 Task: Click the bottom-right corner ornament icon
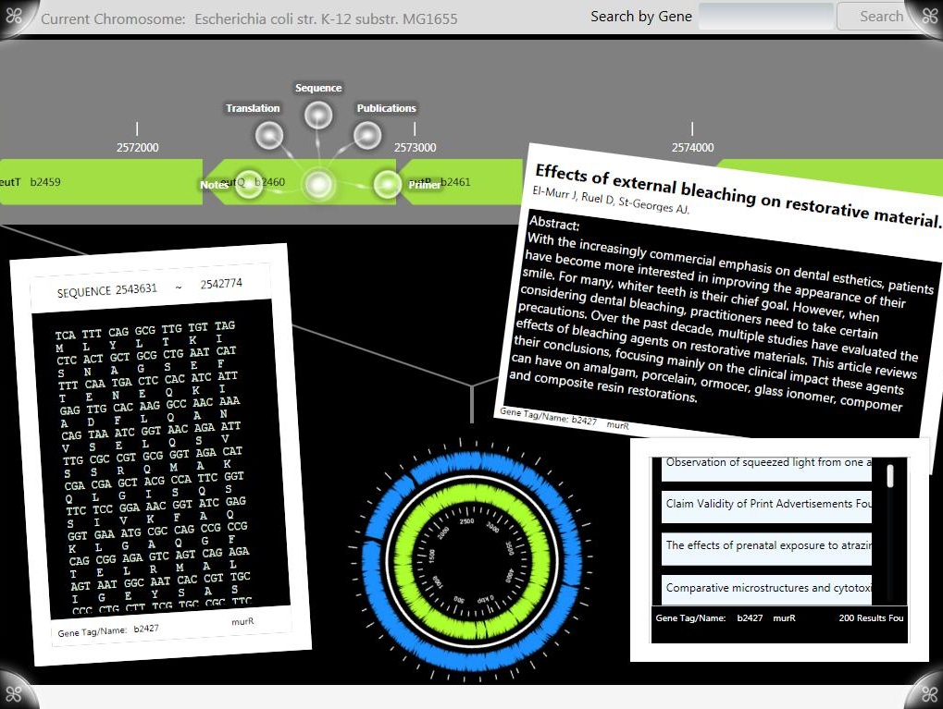pyautogui.click(x=930, y=694)
